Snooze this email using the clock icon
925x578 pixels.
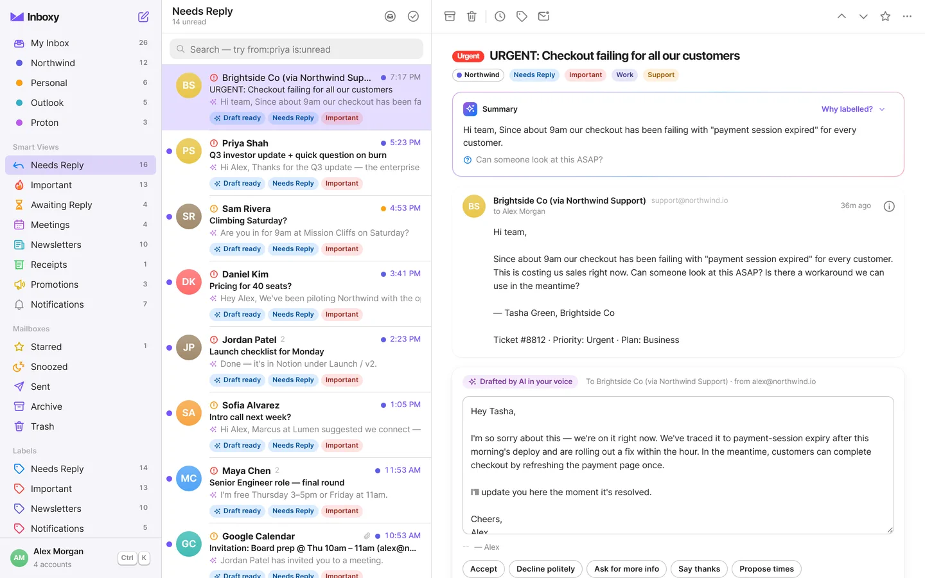[500, 16]
